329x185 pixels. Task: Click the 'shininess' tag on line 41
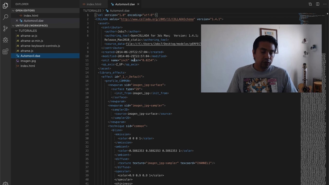123,183
